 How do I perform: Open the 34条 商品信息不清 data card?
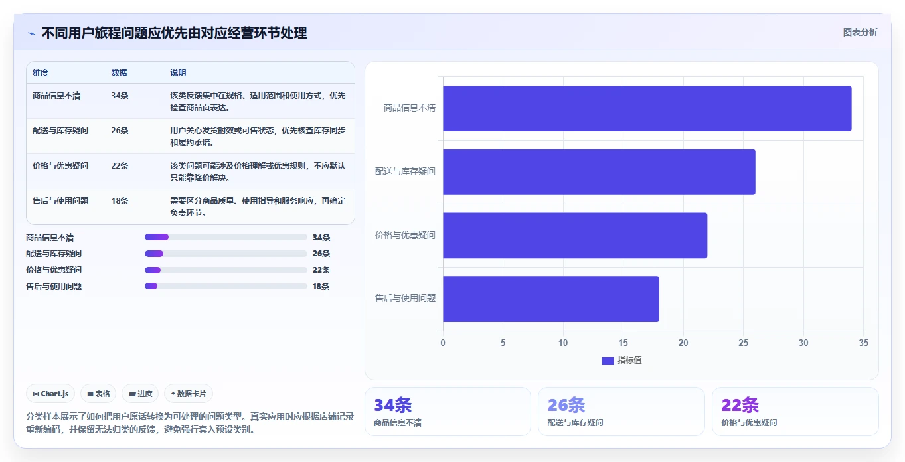(448, 412)
